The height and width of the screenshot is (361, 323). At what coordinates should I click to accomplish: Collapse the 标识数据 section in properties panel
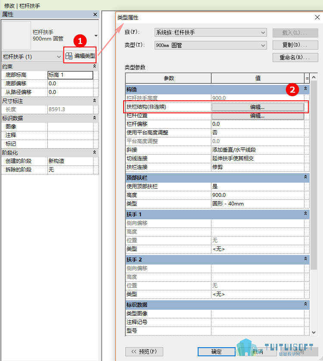(x=94, y=118)
